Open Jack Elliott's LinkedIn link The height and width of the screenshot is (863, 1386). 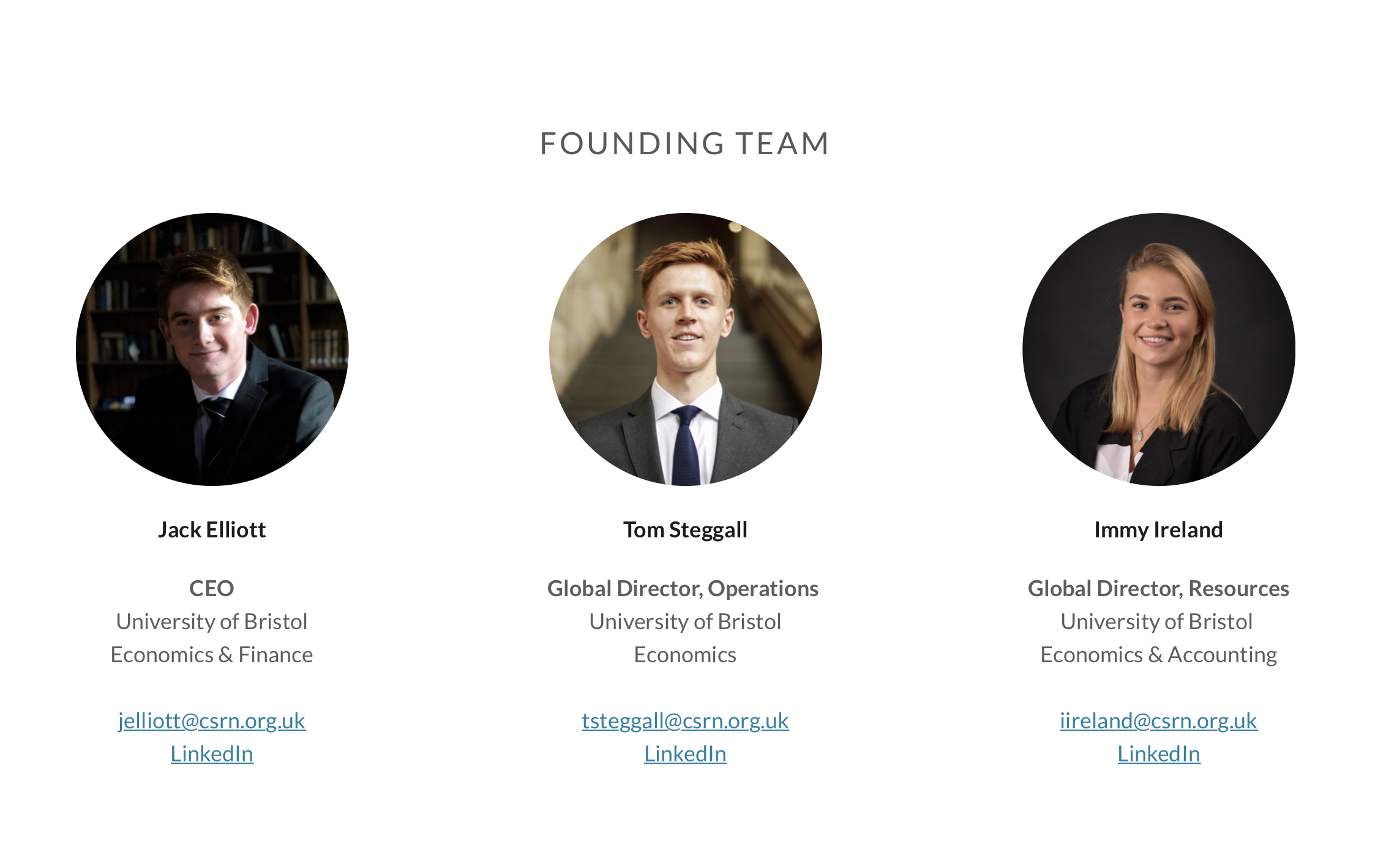[212, 753]
